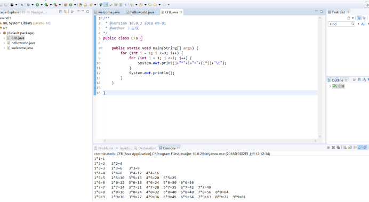Open the New Task dropdown arrow
Viewport: 369px width, 202px height.
click(x=353, y=18)
